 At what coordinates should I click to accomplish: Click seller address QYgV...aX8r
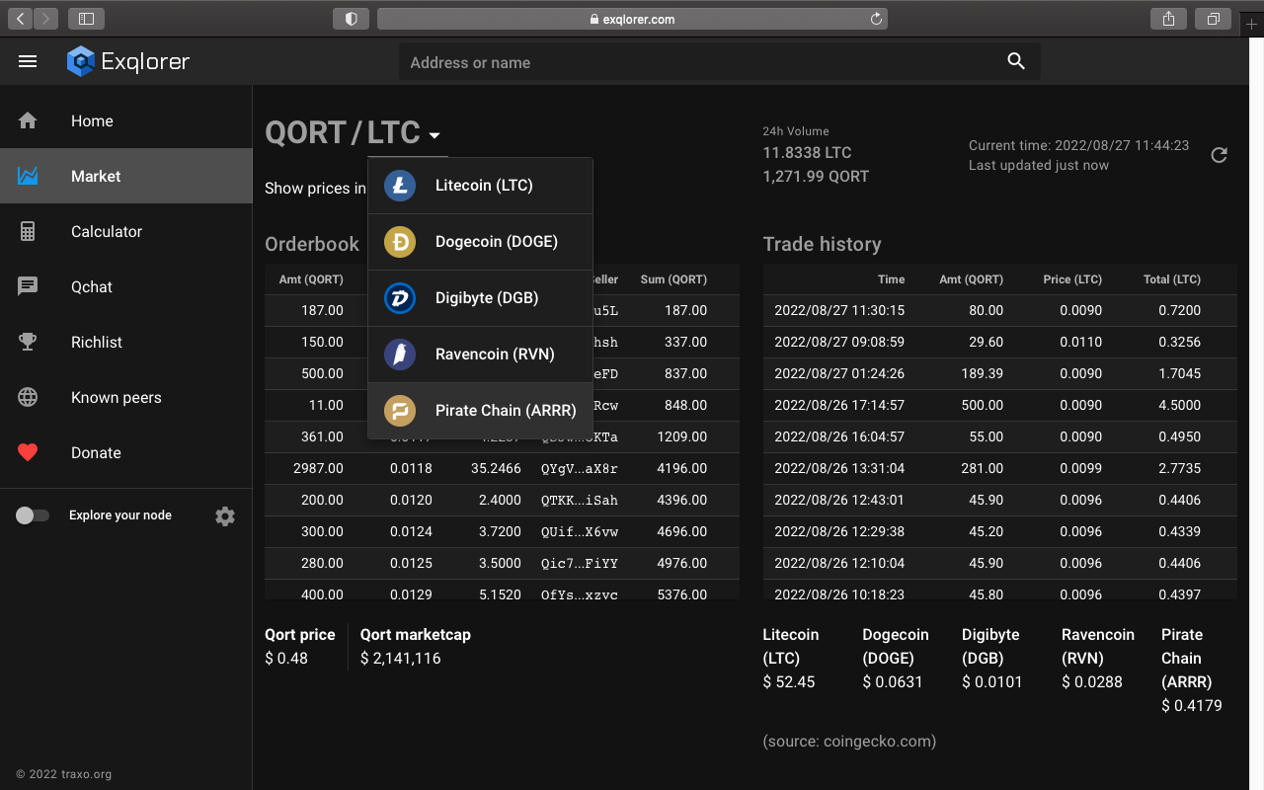pyautogui.click(x=580, y=468)
